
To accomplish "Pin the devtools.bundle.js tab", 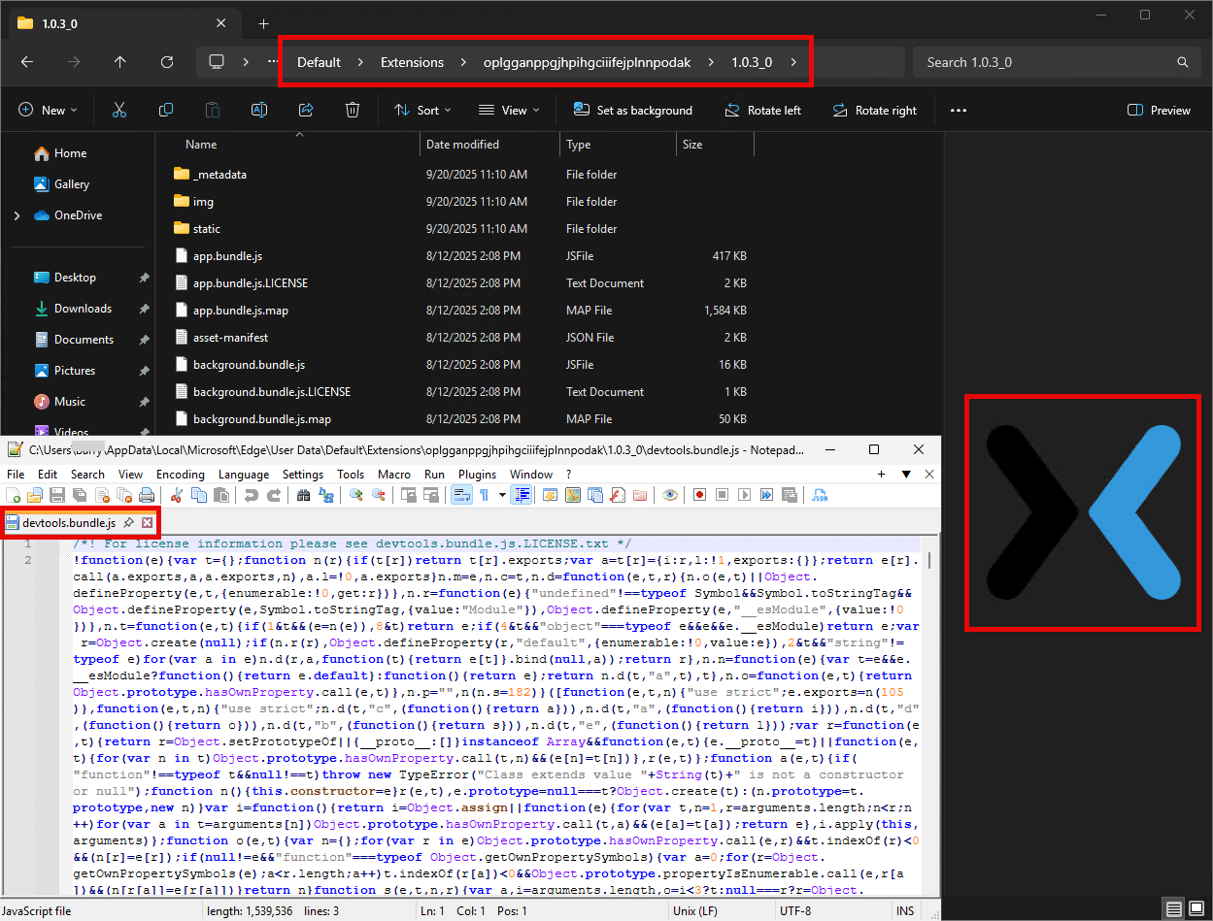I will 129,523.
